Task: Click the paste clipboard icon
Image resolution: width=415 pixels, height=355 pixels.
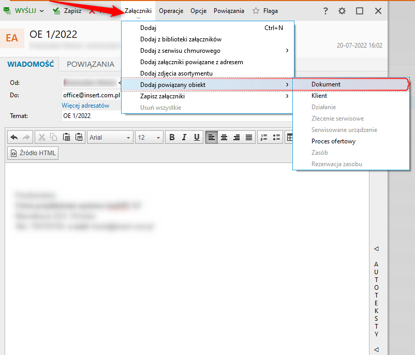Action: tap(66, 137)
